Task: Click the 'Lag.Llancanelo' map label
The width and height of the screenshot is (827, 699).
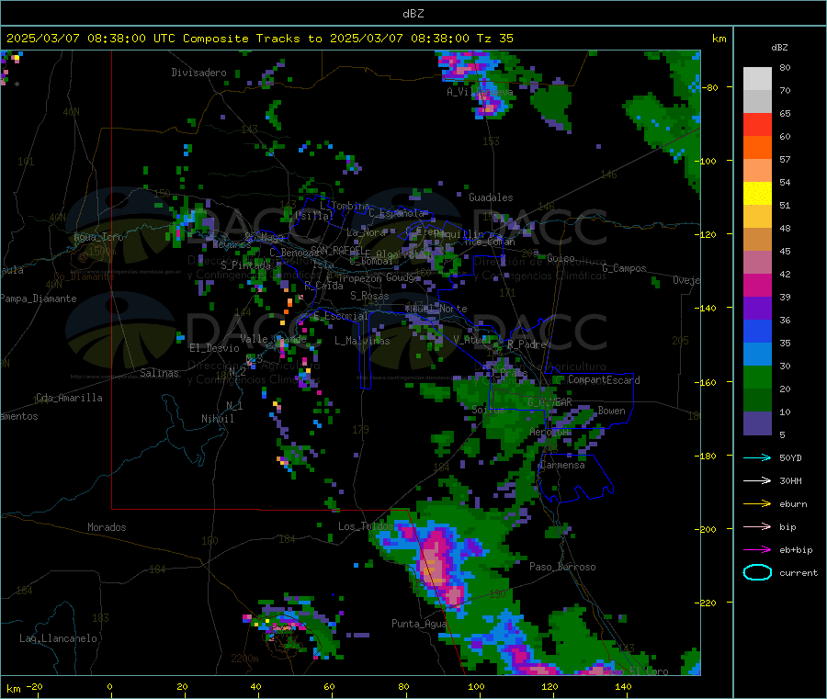Action: coord(59,638)
